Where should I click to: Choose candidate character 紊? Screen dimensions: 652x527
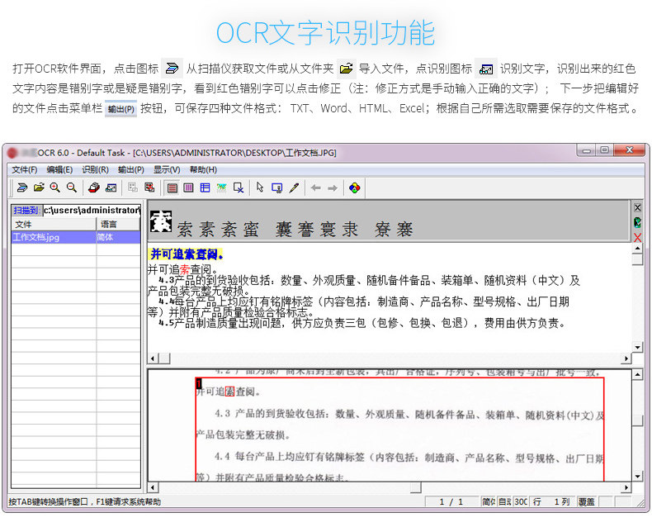[x=229, y=230]
